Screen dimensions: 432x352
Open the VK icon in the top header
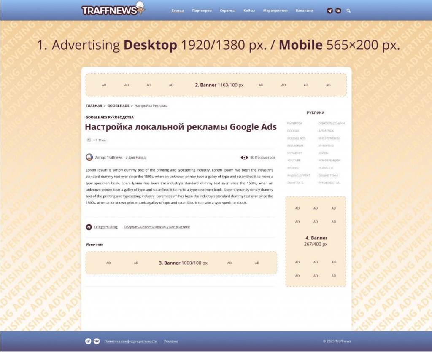tap(338, 11)
